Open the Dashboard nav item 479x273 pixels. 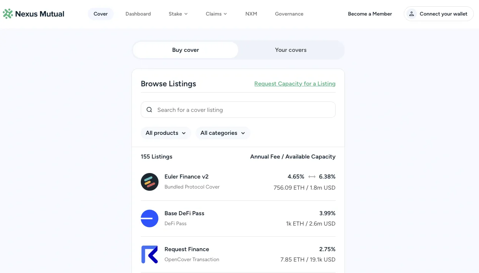tap(138, 14)
